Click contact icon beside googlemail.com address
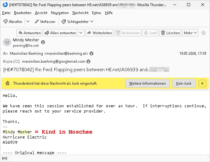The width and height of the screenshot is (210, 162). pyautogui.click(x=88, y=61)
